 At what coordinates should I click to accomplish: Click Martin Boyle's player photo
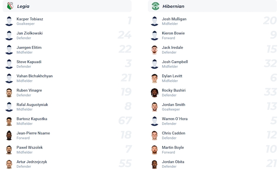[x=155, y=150]
